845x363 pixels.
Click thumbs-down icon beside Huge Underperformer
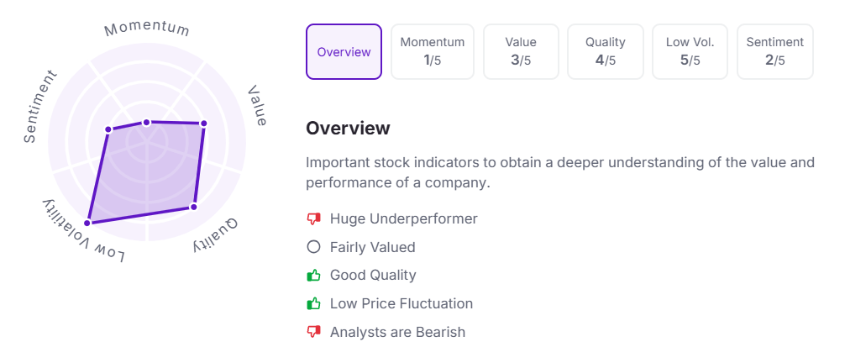(314, 219)
